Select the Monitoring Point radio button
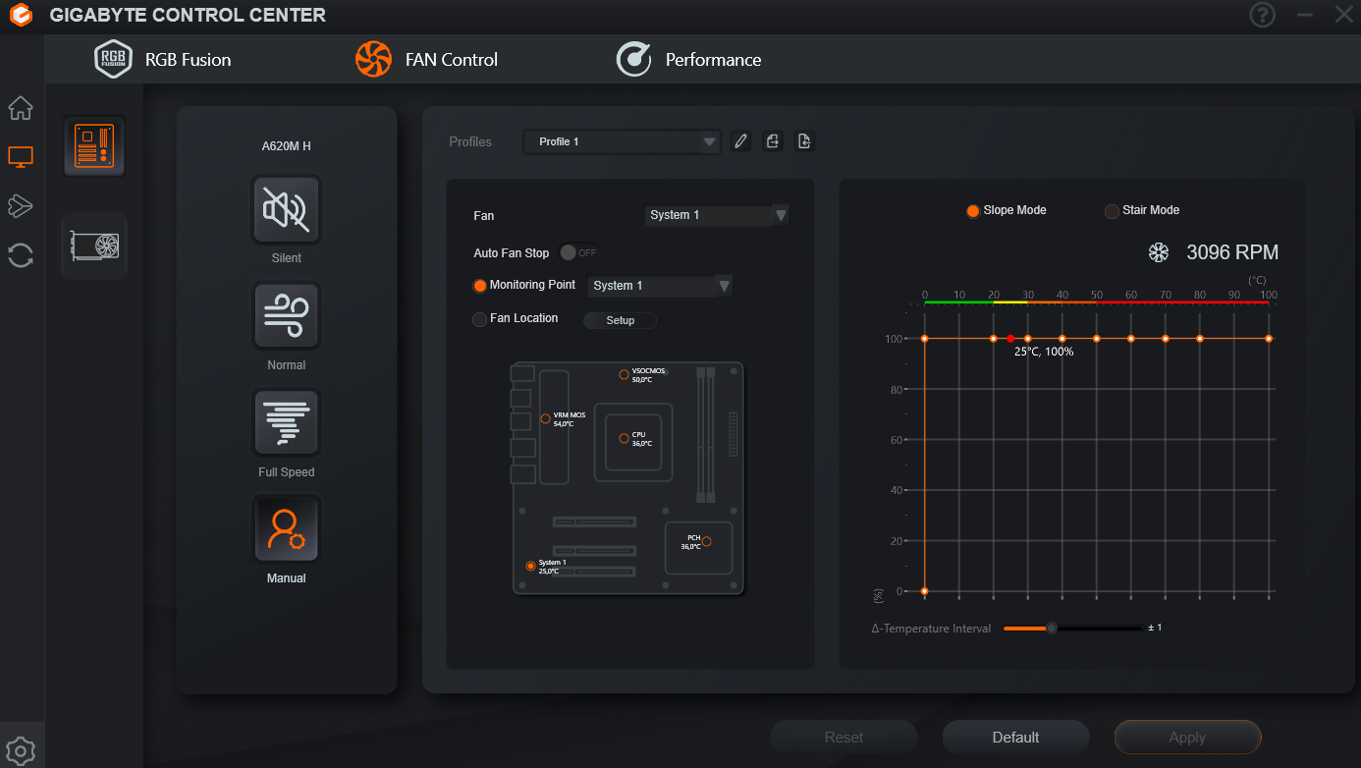Viewport: 1361px width, 768px height. point(480,286)
